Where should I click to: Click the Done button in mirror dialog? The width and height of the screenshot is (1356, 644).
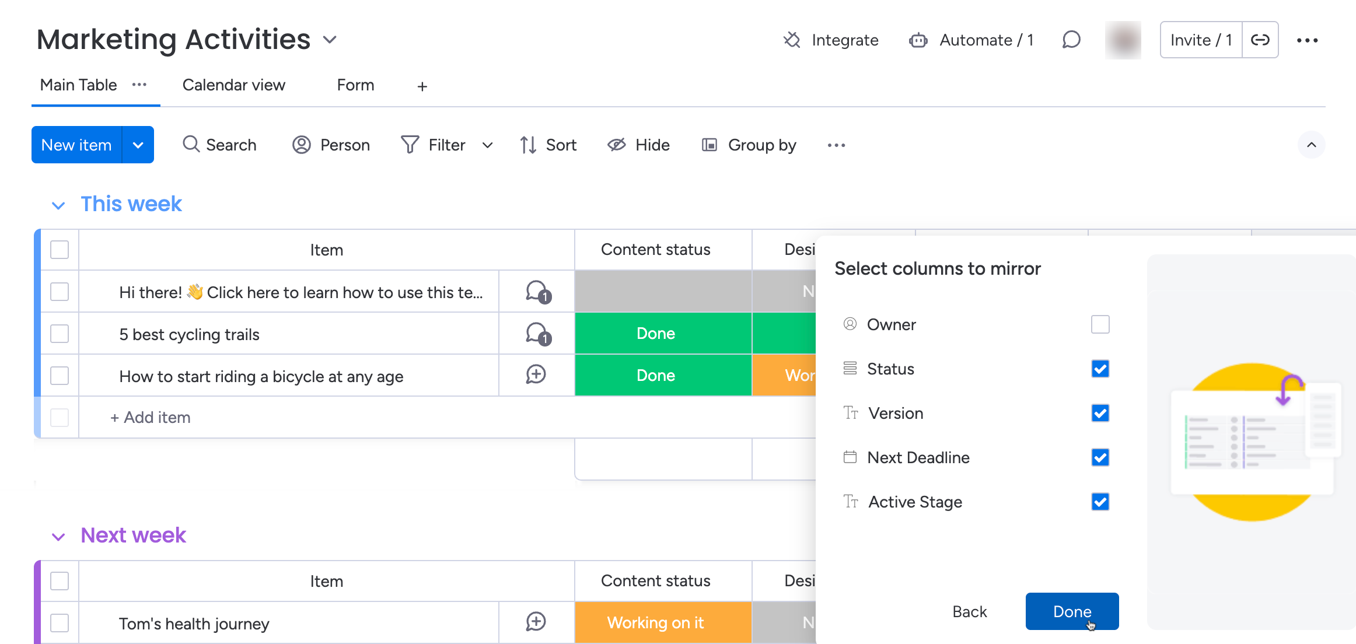1071,611
